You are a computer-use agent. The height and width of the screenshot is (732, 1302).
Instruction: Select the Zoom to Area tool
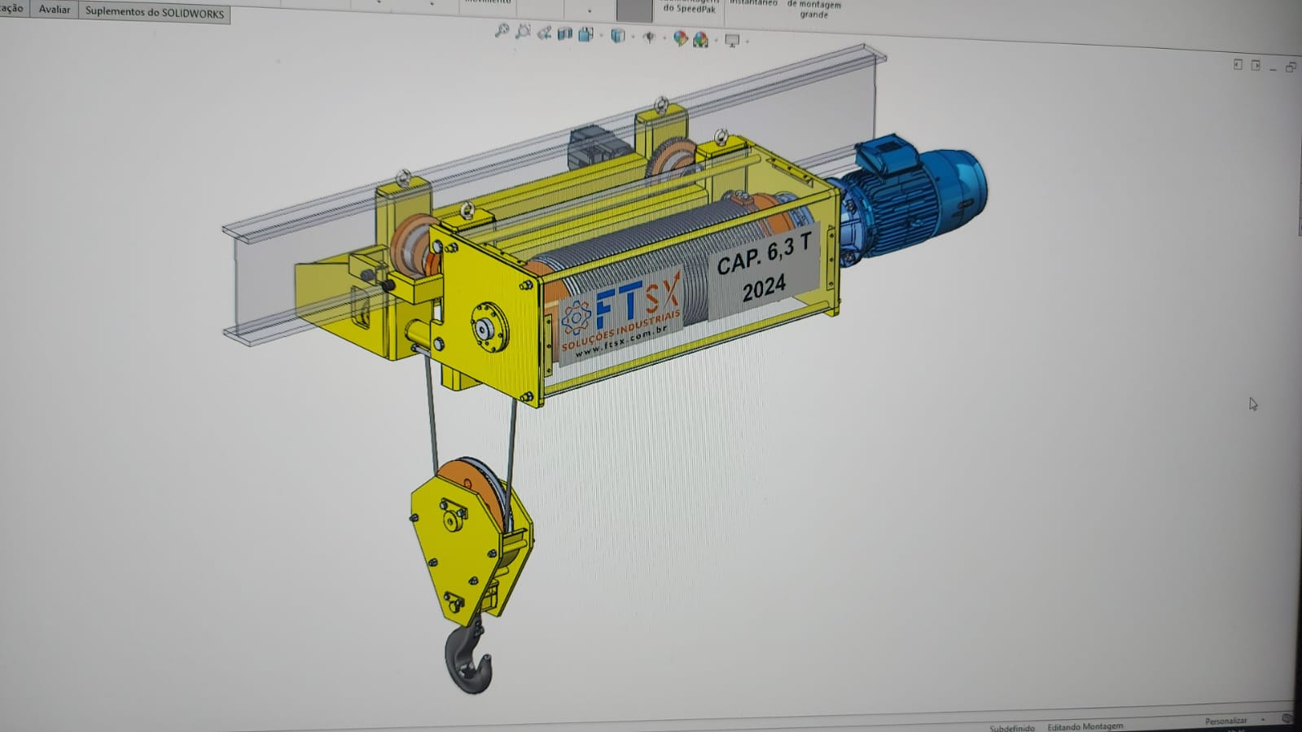coord(523,32)
